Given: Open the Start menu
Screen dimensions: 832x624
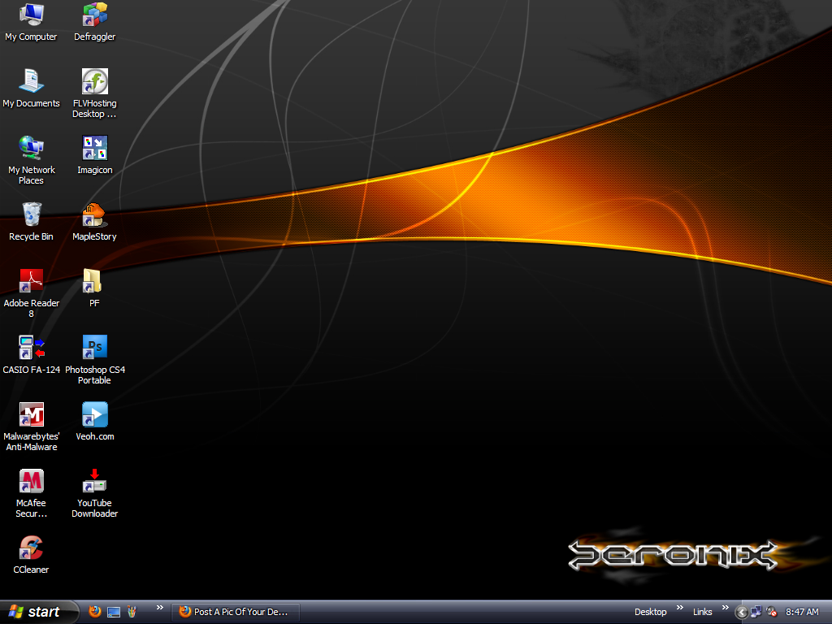Looking at the screenshot, I should pyautogui.click(x=37, y=611).
